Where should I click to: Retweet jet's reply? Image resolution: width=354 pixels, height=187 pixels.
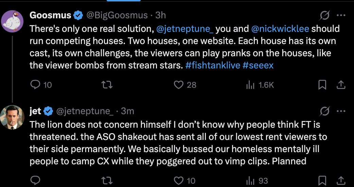[107, 181]
